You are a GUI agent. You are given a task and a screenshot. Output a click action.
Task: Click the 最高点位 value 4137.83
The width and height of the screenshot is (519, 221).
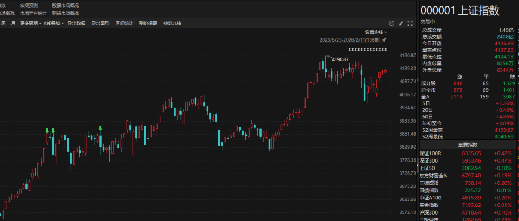[505, 50]
